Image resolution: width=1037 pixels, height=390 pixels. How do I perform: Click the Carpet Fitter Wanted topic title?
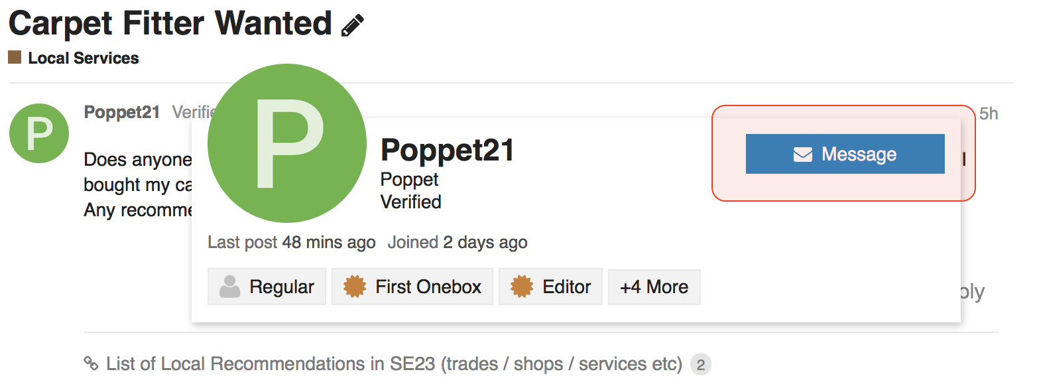[x=170, y=23]
